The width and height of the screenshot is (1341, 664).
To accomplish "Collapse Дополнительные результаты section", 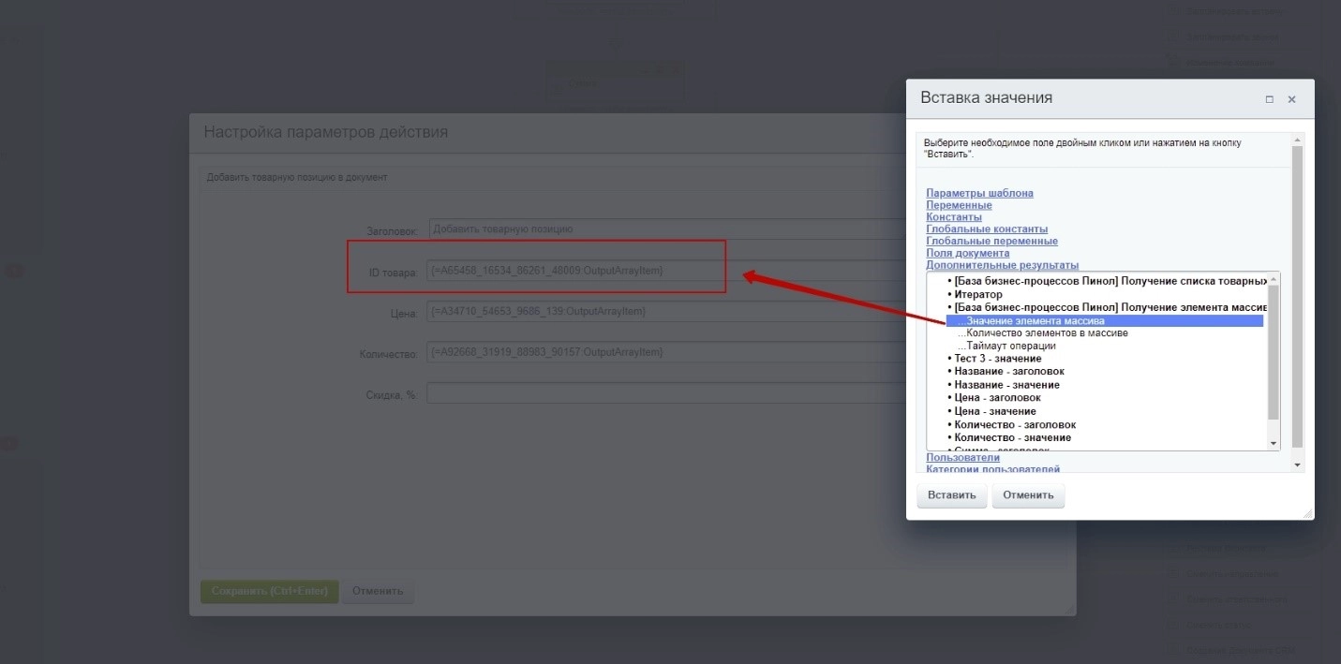I will click(1002, 265).
